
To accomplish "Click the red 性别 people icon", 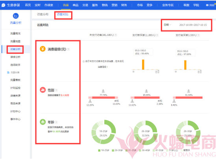I will [43, 90].
